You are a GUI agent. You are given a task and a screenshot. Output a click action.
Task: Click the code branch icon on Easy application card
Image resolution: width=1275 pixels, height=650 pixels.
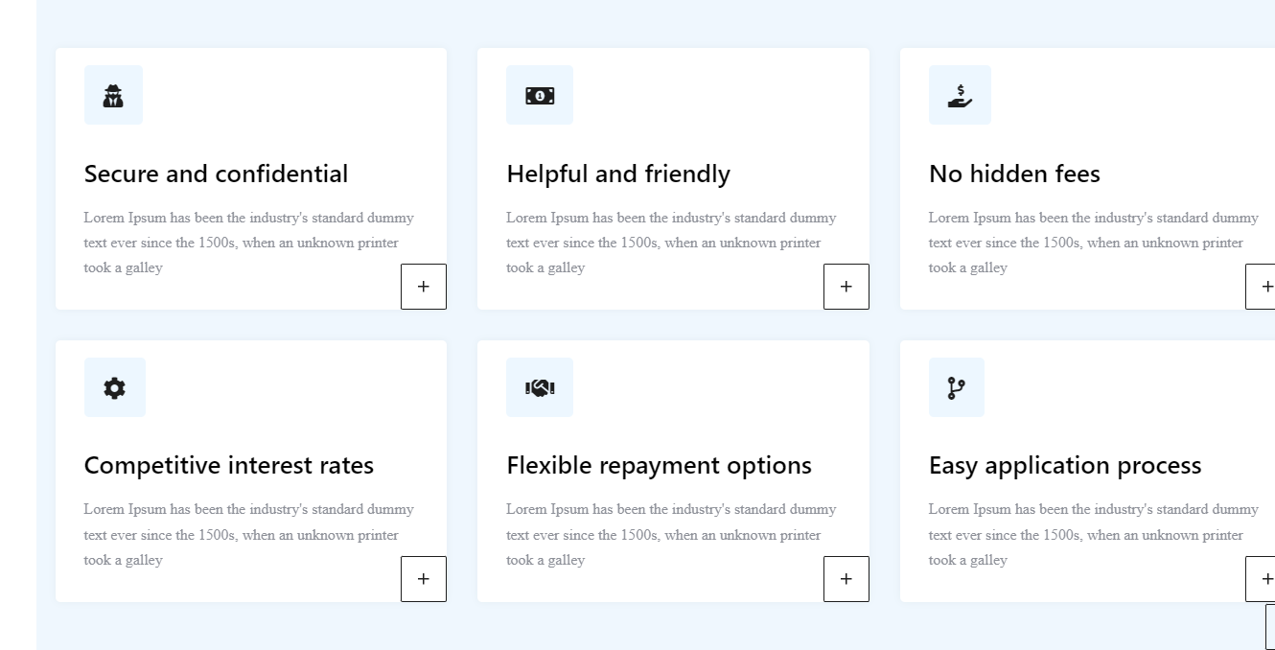point(956,388)
